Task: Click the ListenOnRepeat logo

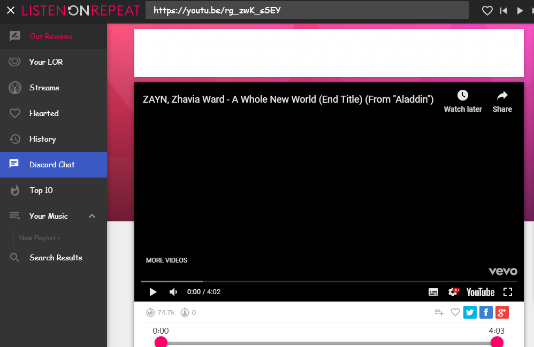Action: 81,11
